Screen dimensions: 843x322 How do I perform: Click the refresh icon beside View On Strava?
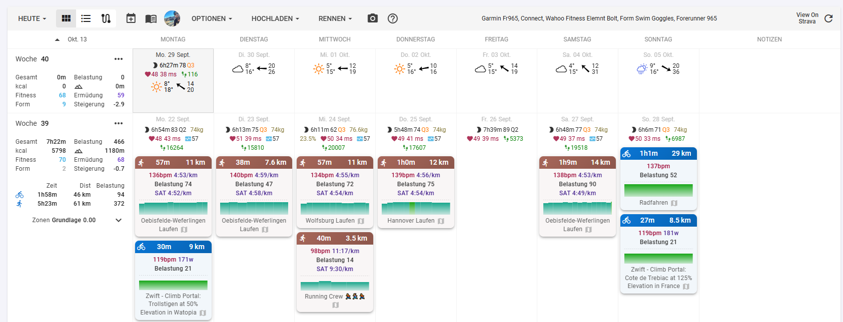pyautogui.click(x=828, y=18)
